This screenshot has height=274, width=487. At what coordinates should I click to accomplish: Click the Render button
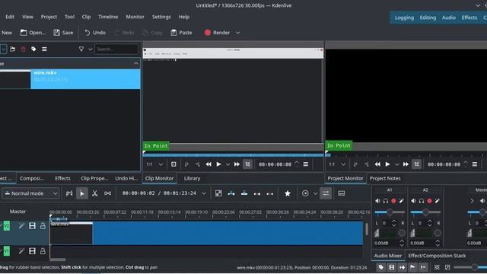click(x=217, y=33)
